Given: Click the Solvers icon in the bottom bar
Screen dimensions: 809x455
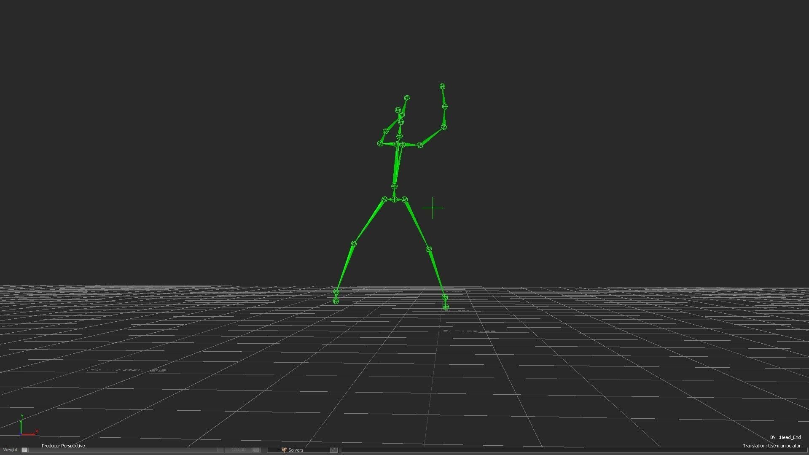Looking at the screenshot, I should tap(284, 450).
